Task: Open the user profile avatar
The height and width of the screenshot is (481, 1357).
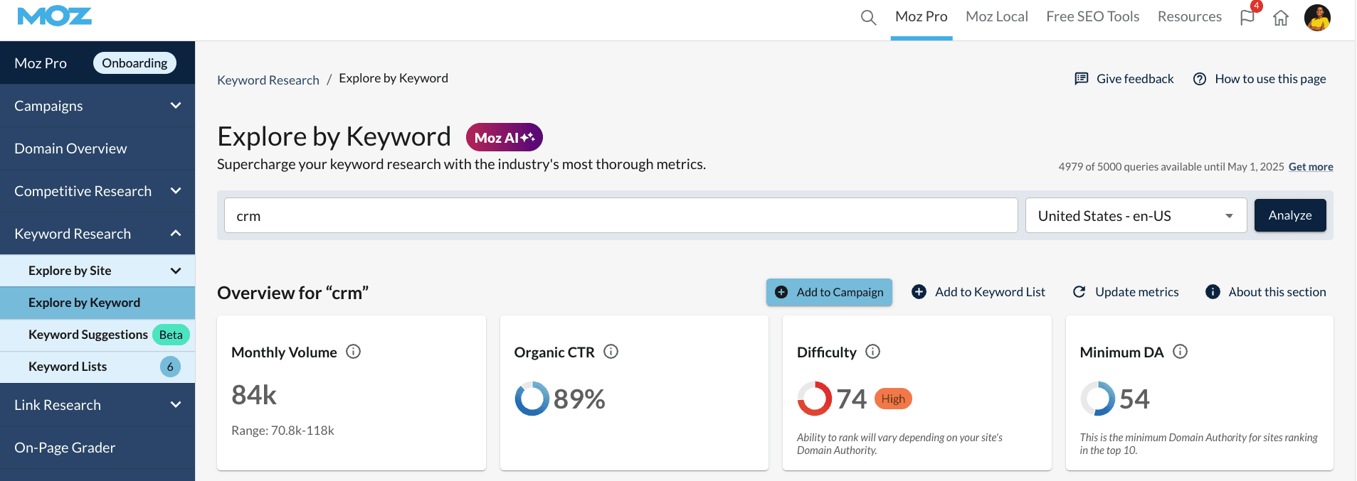Action: click(x=1316, y=17)
